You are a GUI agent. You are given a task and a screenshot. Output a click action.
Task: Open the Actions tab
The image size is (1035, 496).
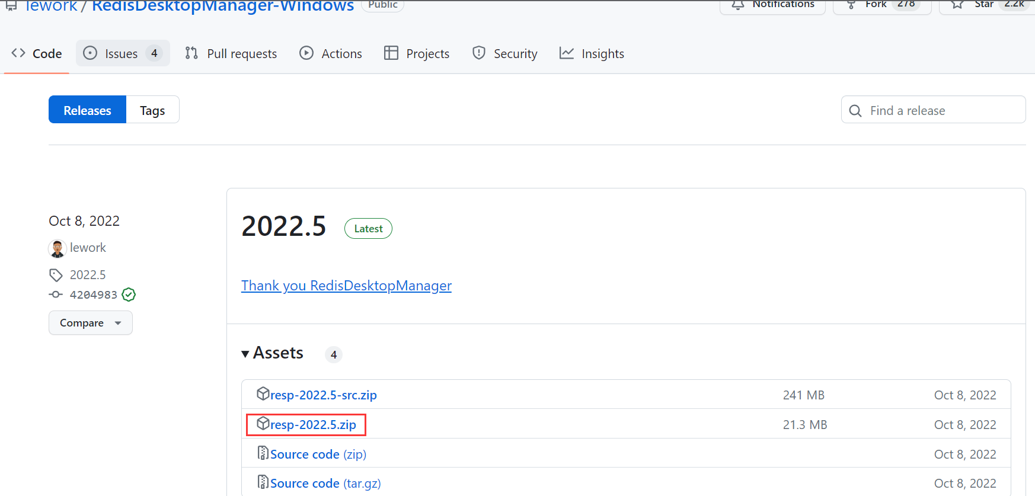pos(331,53)
